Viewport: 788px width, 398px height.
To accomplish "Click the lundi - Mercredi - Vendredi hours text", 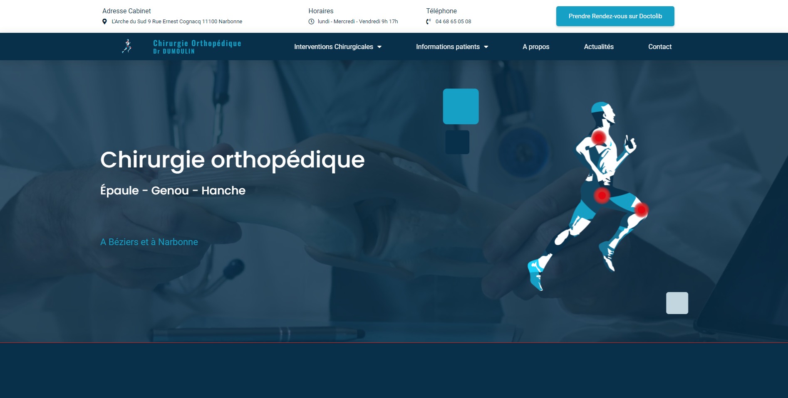I will pos(358,22).
